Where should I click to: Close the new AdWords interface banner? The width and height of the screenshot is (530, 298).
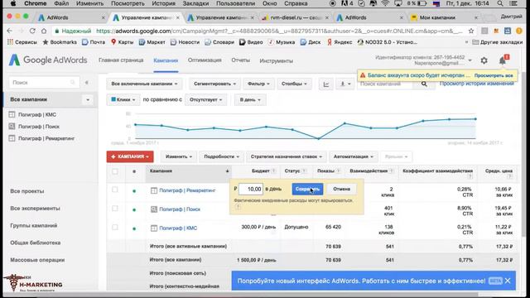508,281
